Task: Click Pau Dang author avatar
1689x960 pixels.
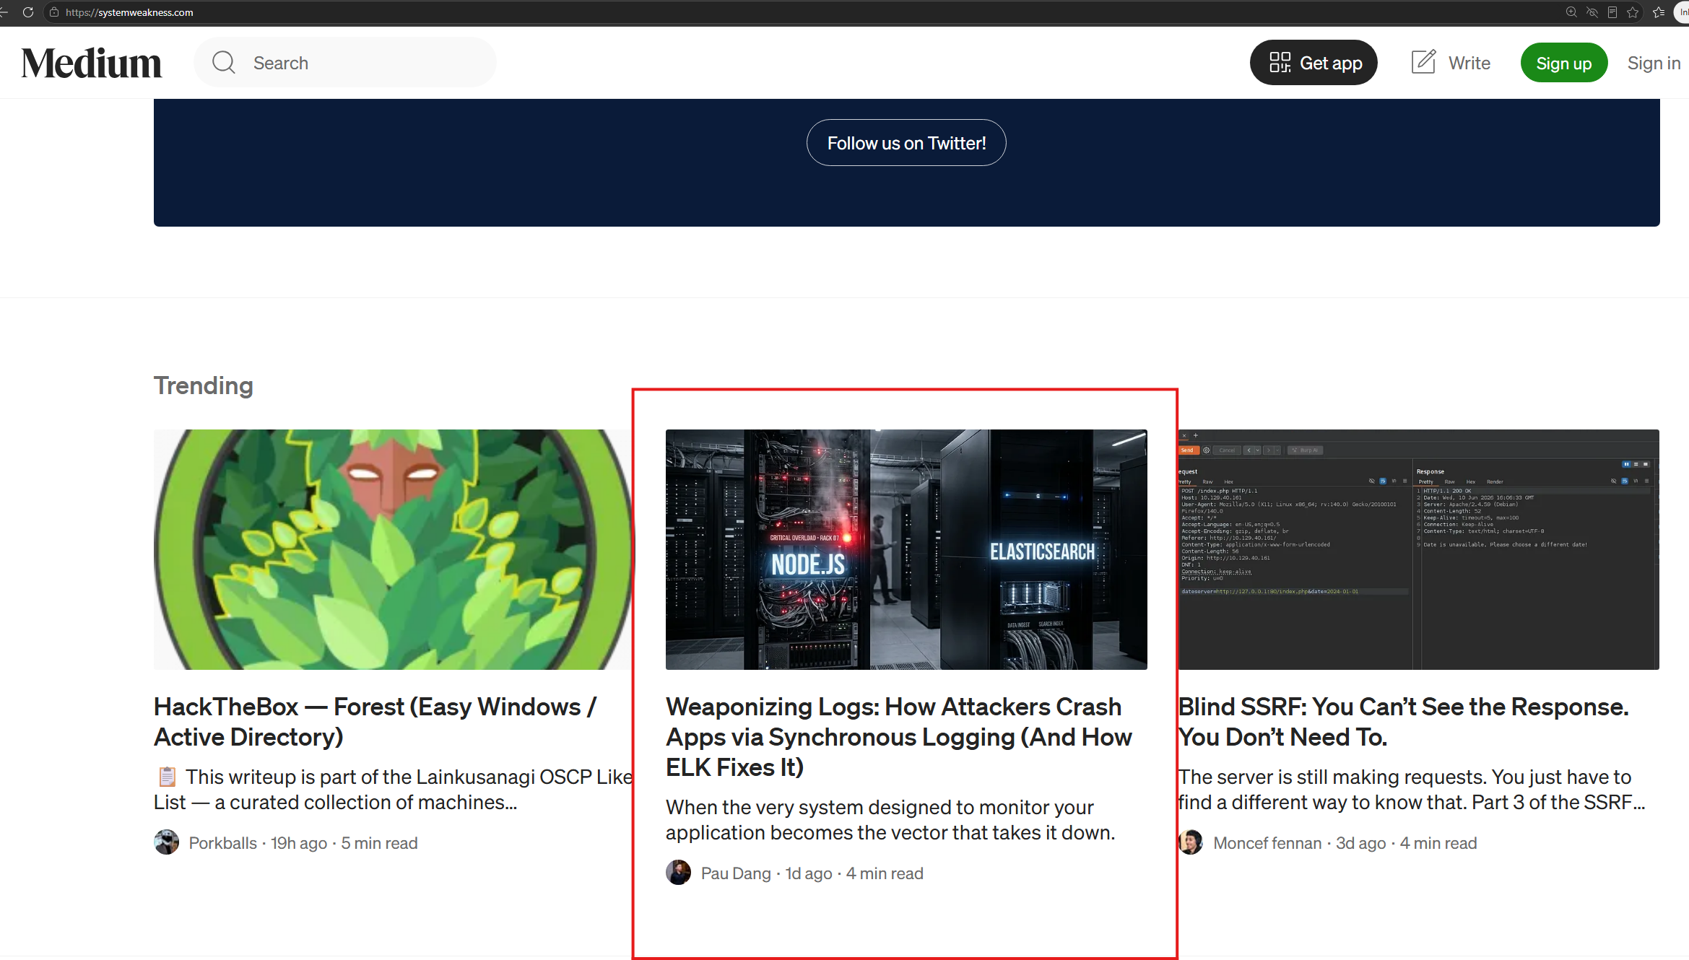Action: point(678,873)
